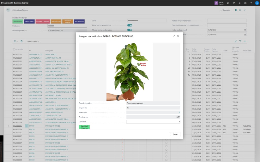The image size is (260, 162).
Task: Click the Dynamics 365 Business Central title
Action: (x=15, y=3)
